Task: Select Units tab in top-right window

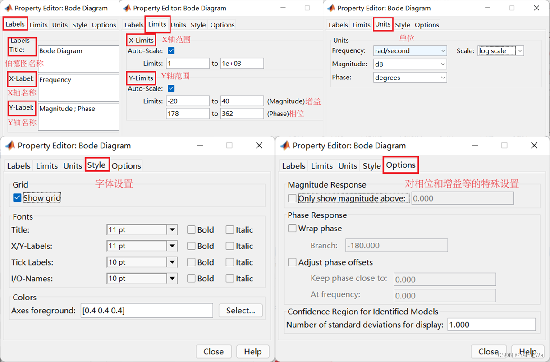Action: click(383, 24)
